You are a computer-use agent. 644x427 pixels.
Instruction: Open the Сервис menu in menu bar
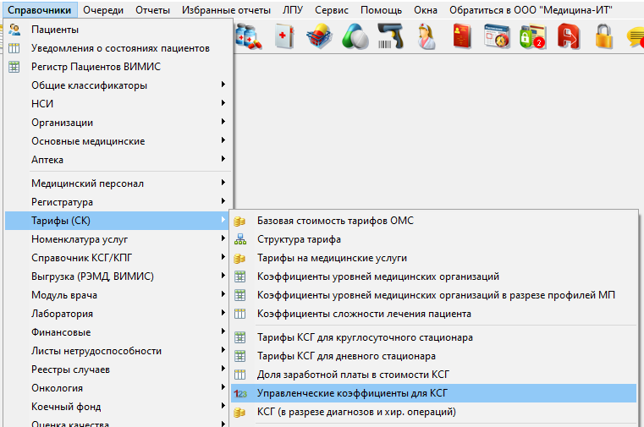[331, 10]
